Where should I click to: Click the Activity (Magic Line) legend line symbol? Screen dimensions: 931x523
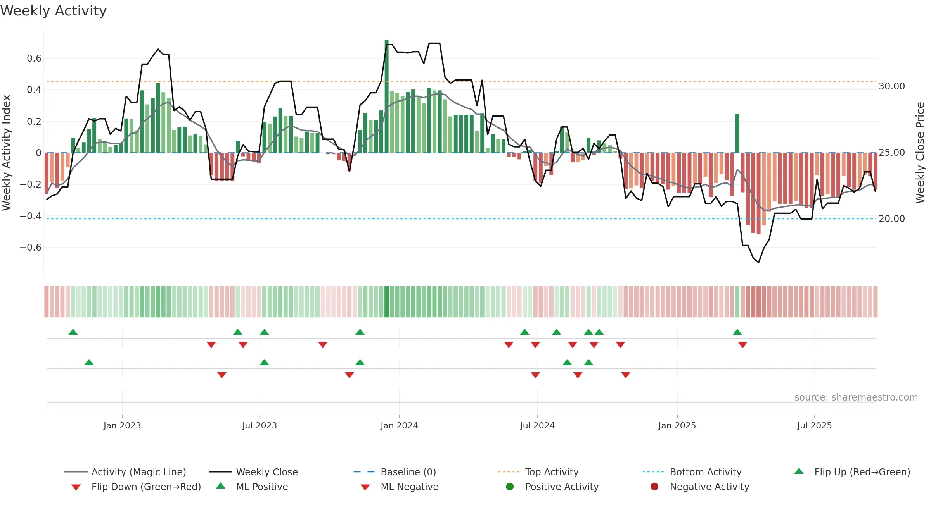pyautogui.click(x=76, y=472)
